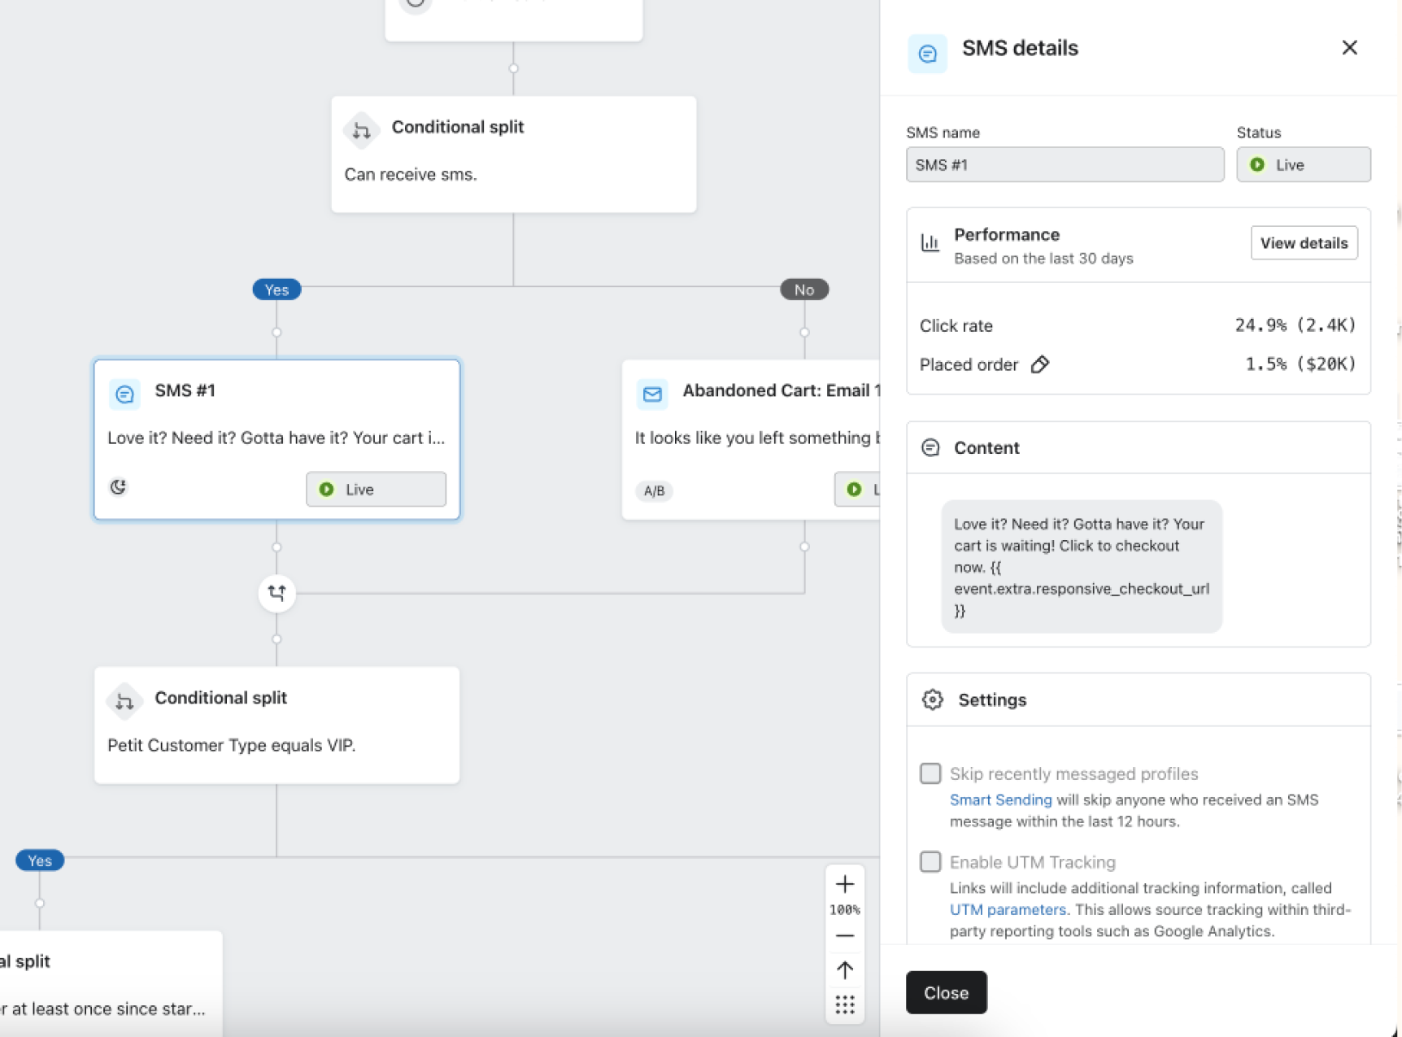Click the merge paths node icon
1402x1037 pixels.
pos(276,593)
